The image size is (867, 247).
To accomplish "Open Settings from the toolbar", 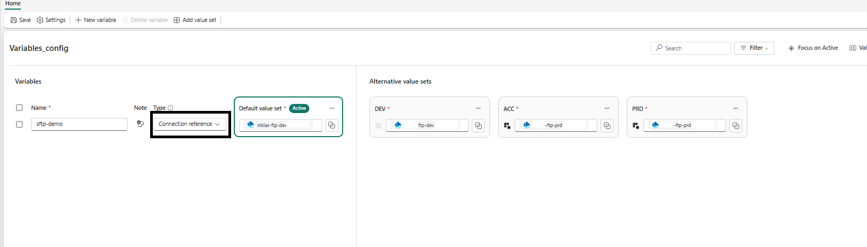I will point(51,20).
